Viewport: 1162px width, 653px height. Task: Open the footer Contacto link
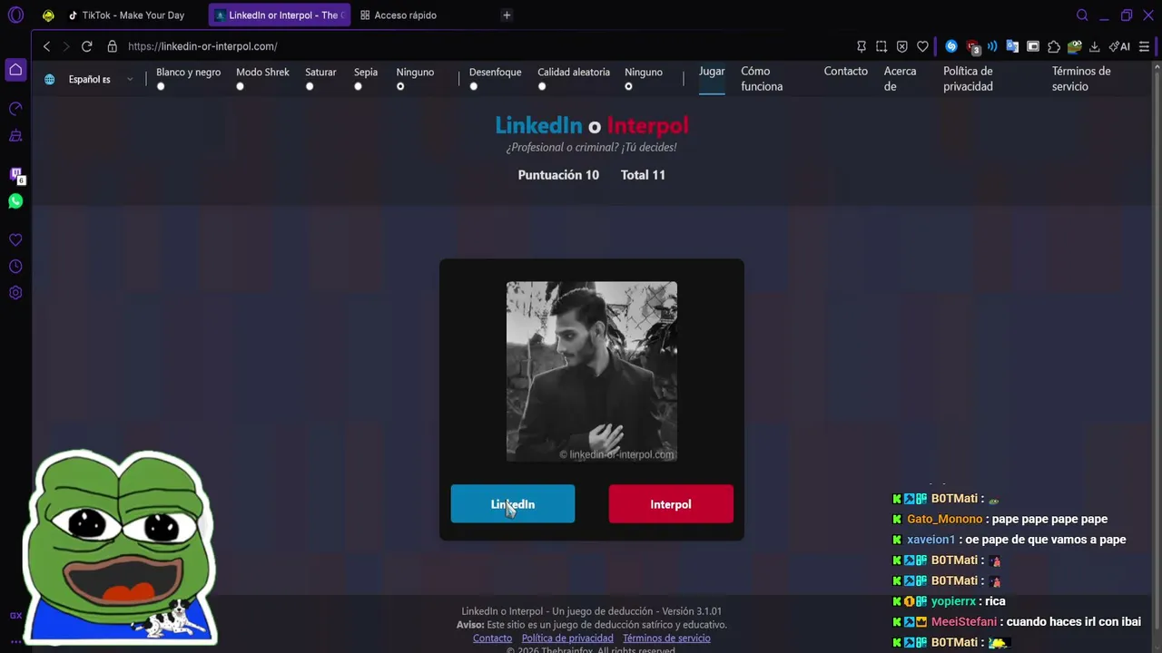[492, 638]
